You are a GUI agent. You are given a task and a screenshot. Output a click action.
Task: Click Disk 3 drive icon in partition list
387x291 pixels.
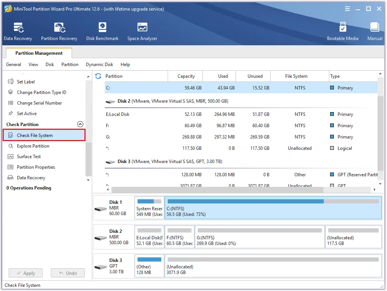110,162
